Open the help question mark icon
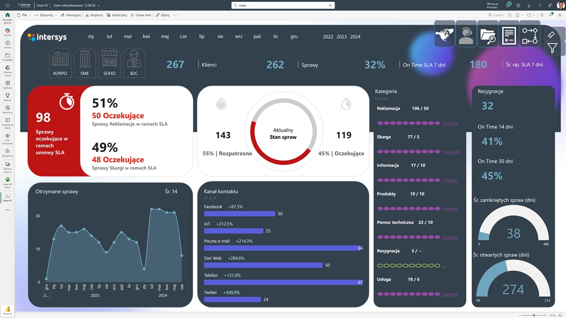 [540, 5]
